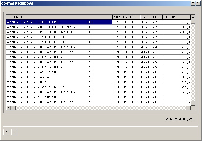Click the (G) marker in SODEX row
The image size is (202, 141).
pos(90,77)
